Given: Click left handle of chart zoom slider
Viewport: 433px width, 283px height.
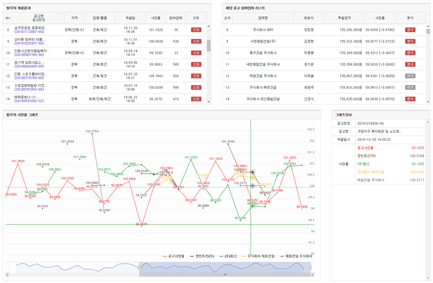Looking at the screenshot, I should coord(139,266).
